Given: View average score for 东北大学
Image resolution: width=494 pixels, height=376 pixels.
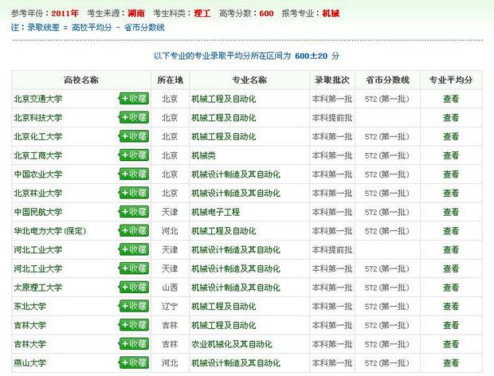Looking at the screenshot, I should (x=451, y=307).
